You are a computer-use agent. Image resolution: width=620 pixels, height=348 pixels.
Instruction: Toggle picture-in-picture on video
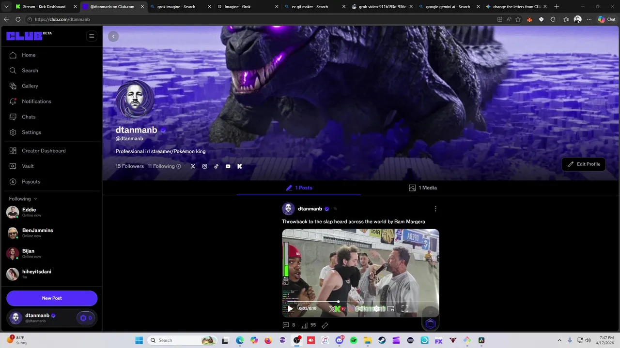click(x=391, y=308)
